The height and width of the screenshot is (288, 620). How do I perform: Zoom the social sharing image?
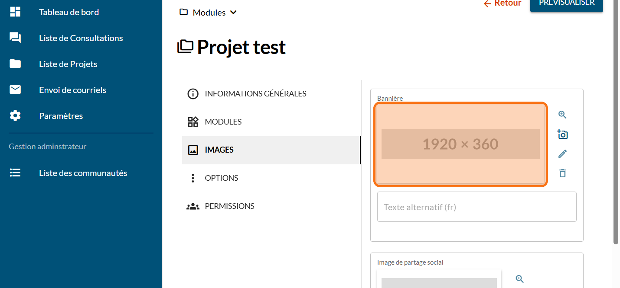click(520, 279)
